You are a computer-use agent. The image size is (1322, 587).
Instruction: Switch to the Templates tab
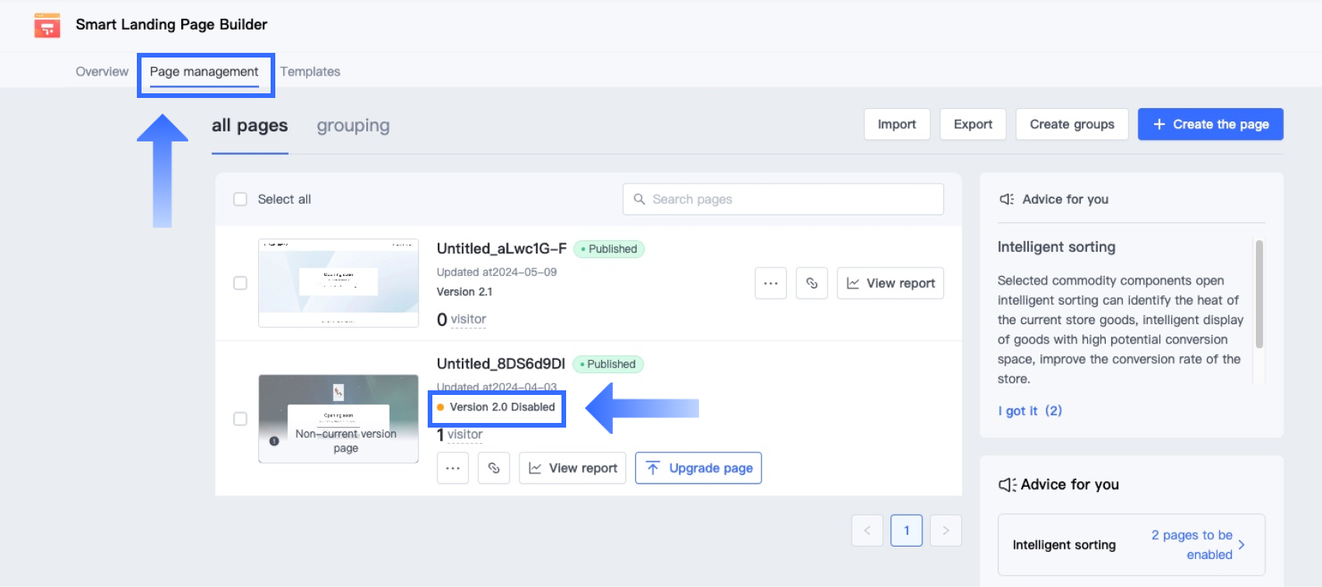pyautogui.click(x=310, y=72)
